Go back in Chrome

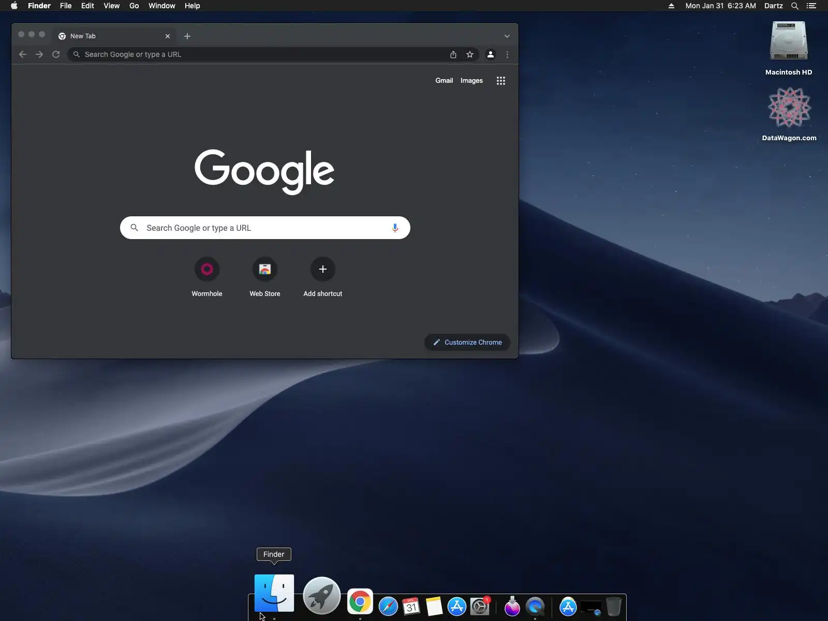tap(23, 54)
